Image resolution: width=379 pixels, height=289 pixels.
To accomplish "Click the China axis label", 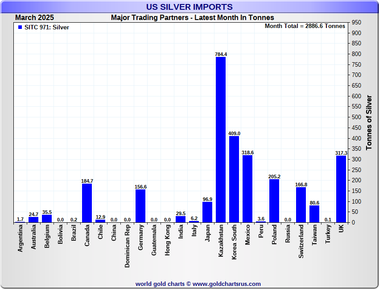I will 114,233.
